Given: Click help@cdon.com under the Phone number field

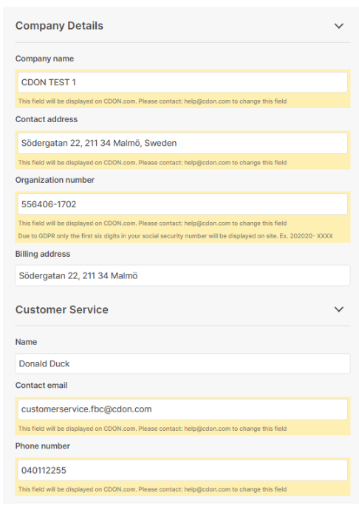Looking at the screenshot, I should tap(207, 489).
